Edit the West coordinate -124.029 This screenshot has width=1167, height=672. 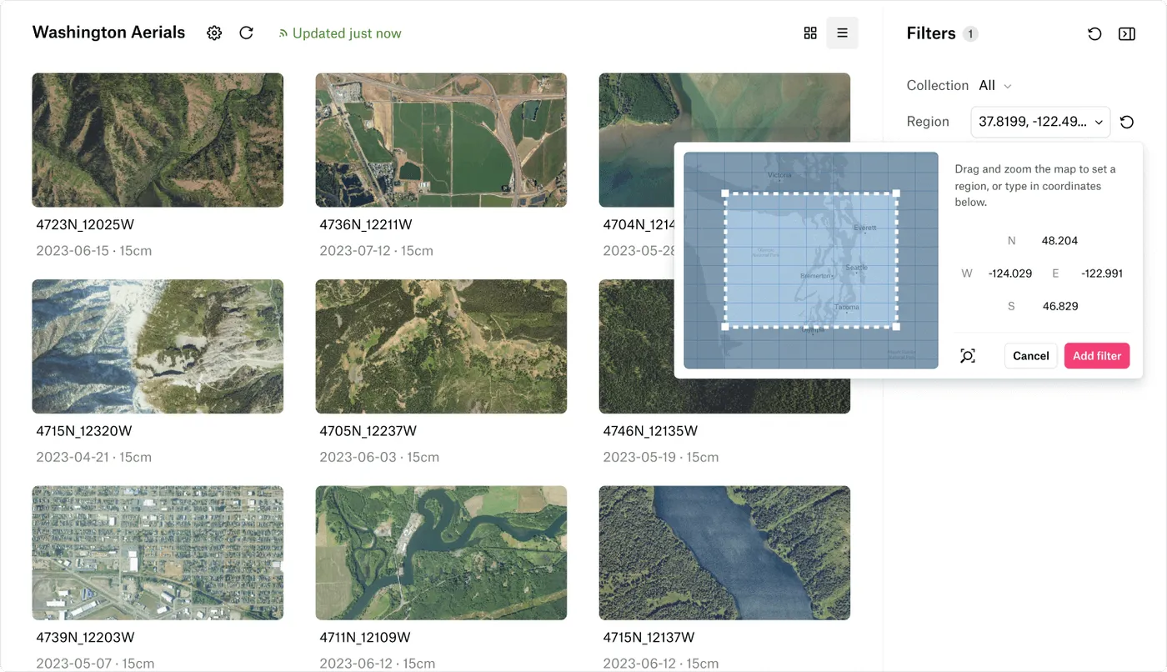point(1010,273)
